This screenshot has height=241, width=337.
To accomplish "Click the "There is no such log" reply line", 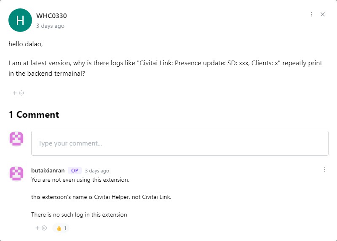I will (x=79, y=215).
